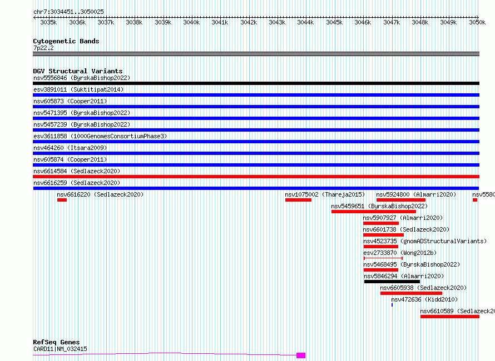Open variant nsv5471395 (ByrskaBishop2022) label
Screen dimensions: 495x361
pyautogui.click(x=82, y=113)
